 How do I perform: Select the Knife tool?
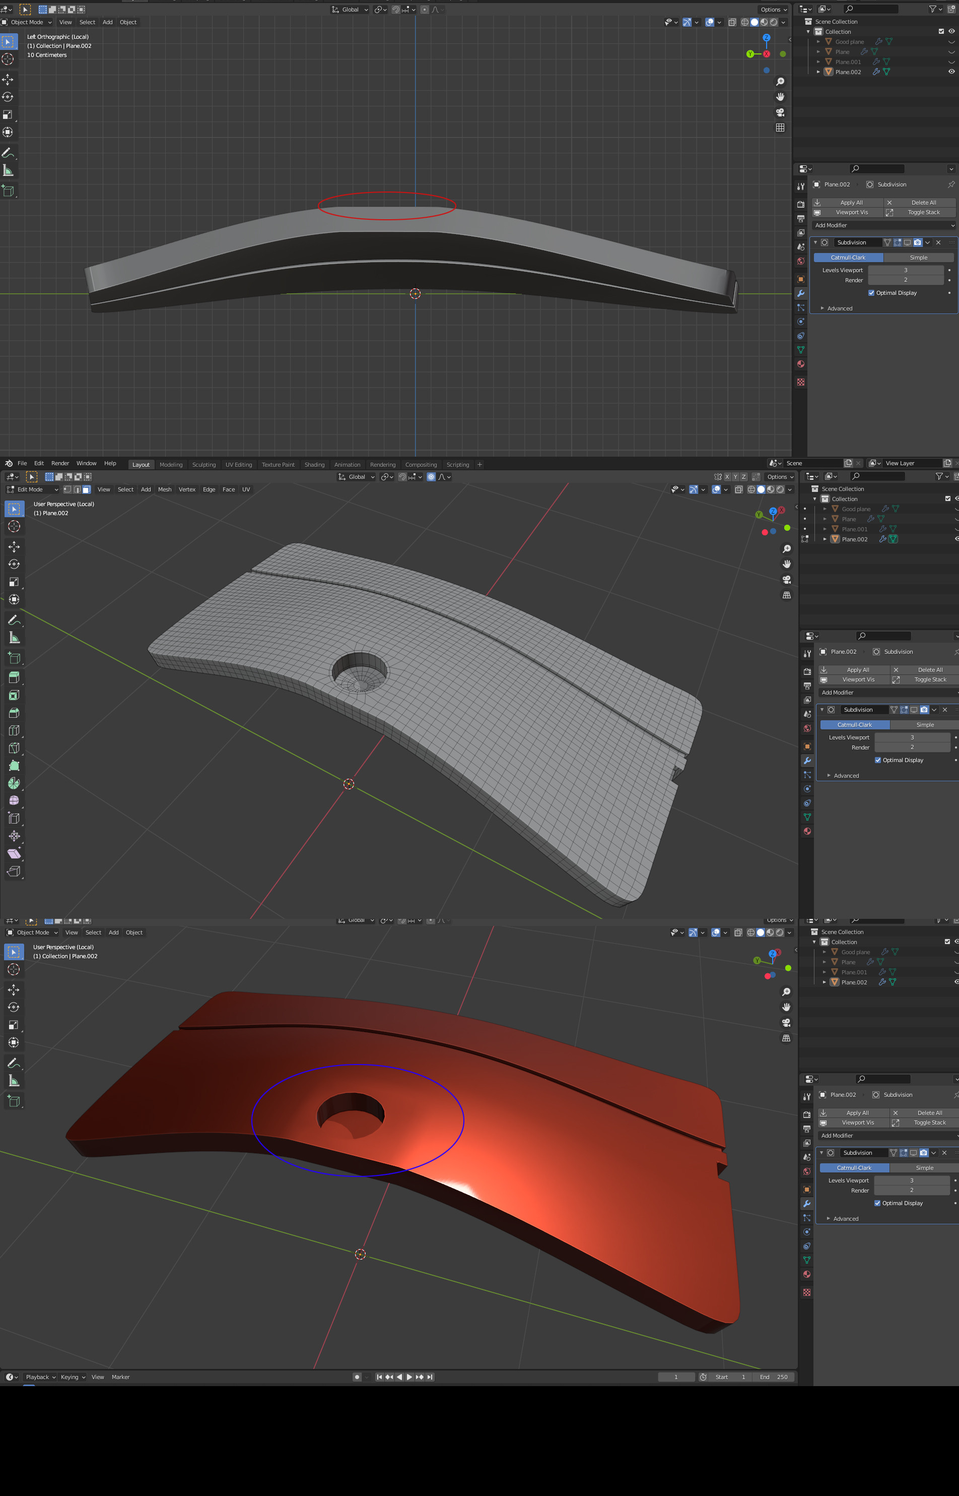click(x=14, y=747)
